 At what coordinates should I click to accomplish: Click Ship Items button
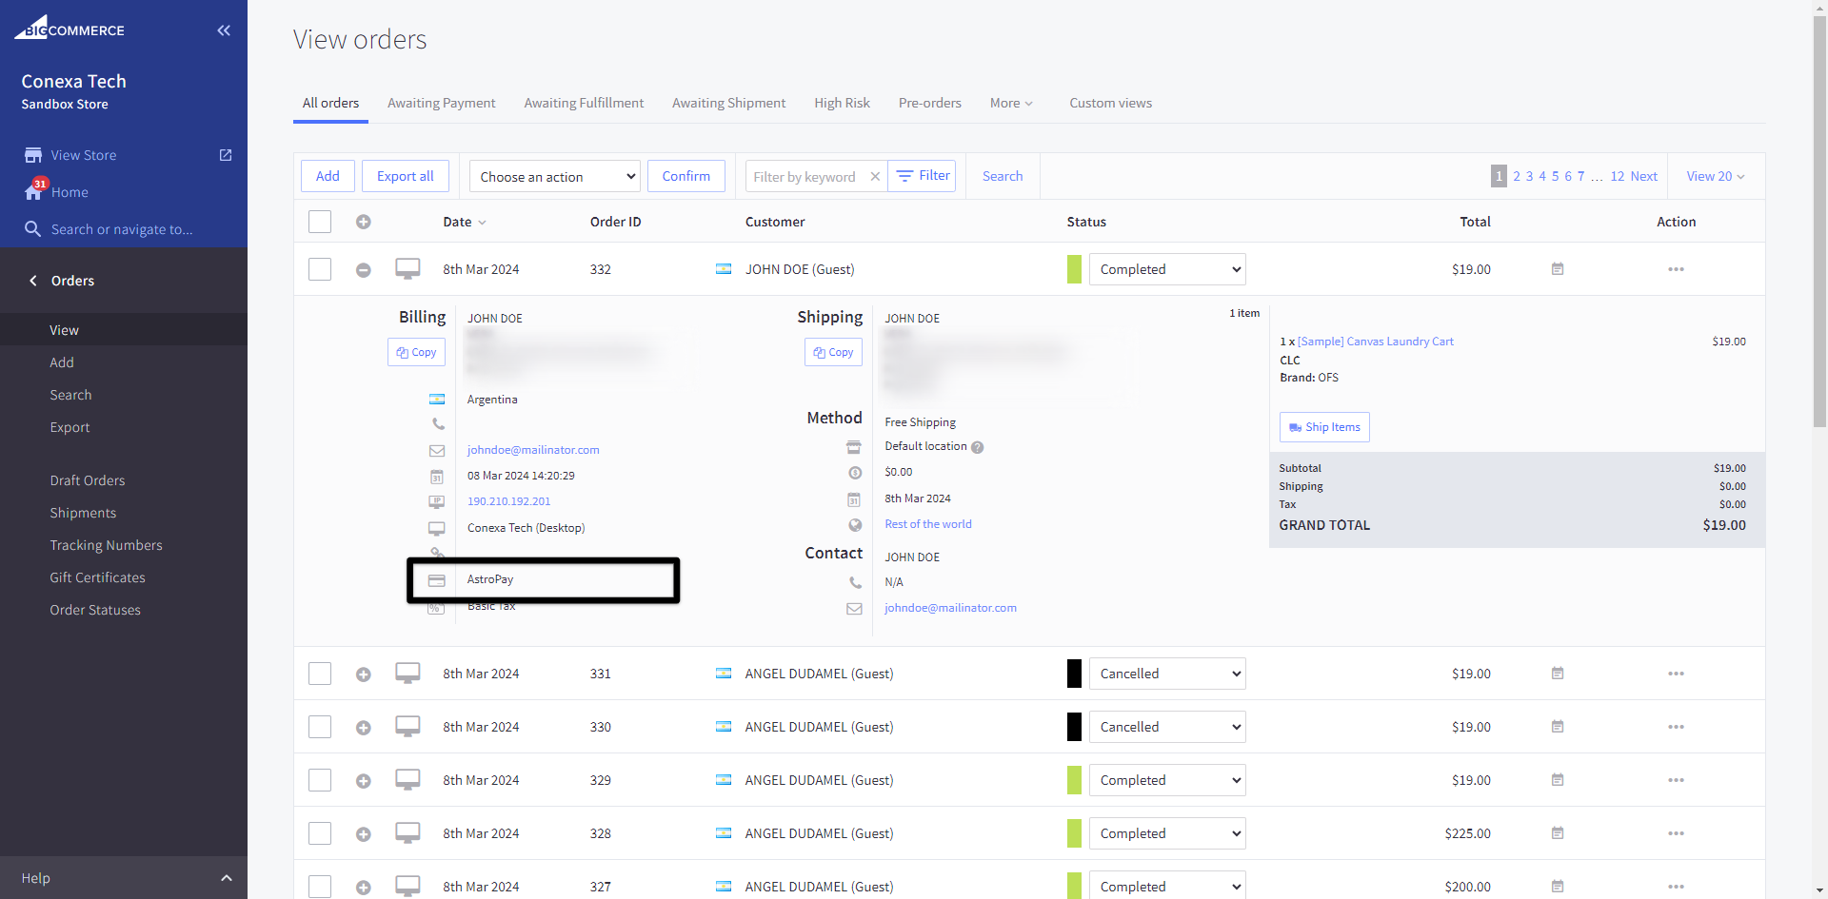1324,427
